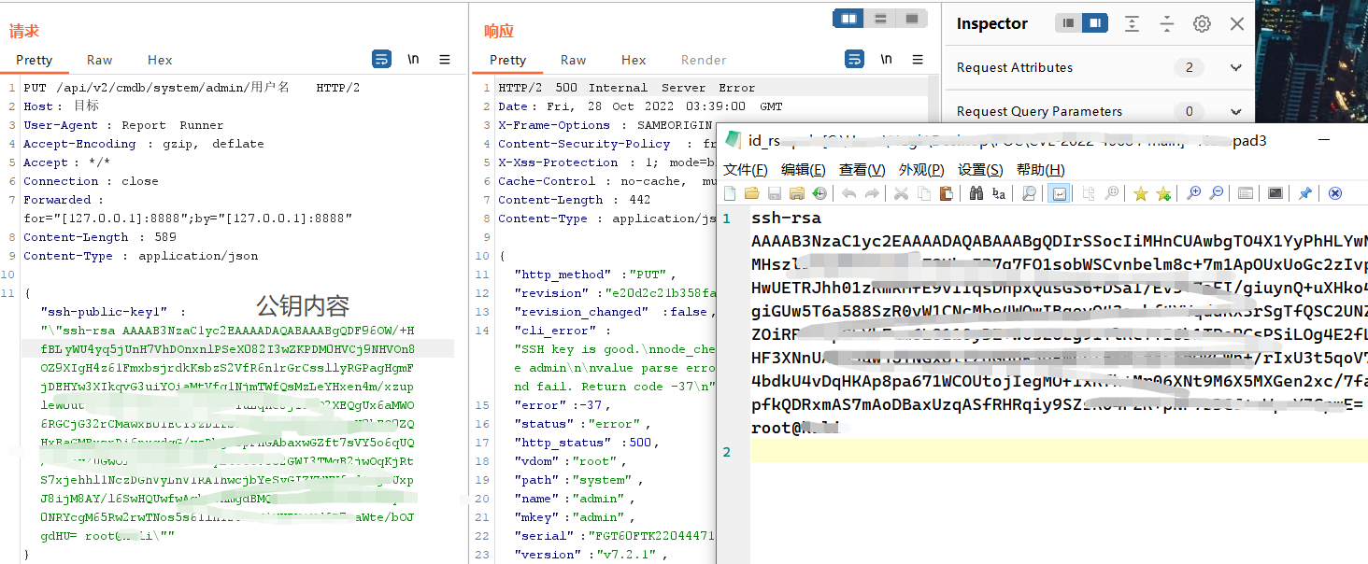Save file with Notepad3 floppy icon
Viewport: 1368px width, 564px height.
775,193
